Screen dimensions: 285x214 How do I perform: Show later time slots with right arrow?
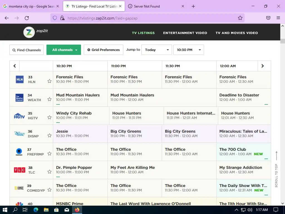click(263, 66)
